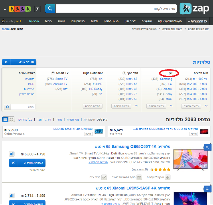
Task: Switch to grid view layout
Action: pos(11,119)
